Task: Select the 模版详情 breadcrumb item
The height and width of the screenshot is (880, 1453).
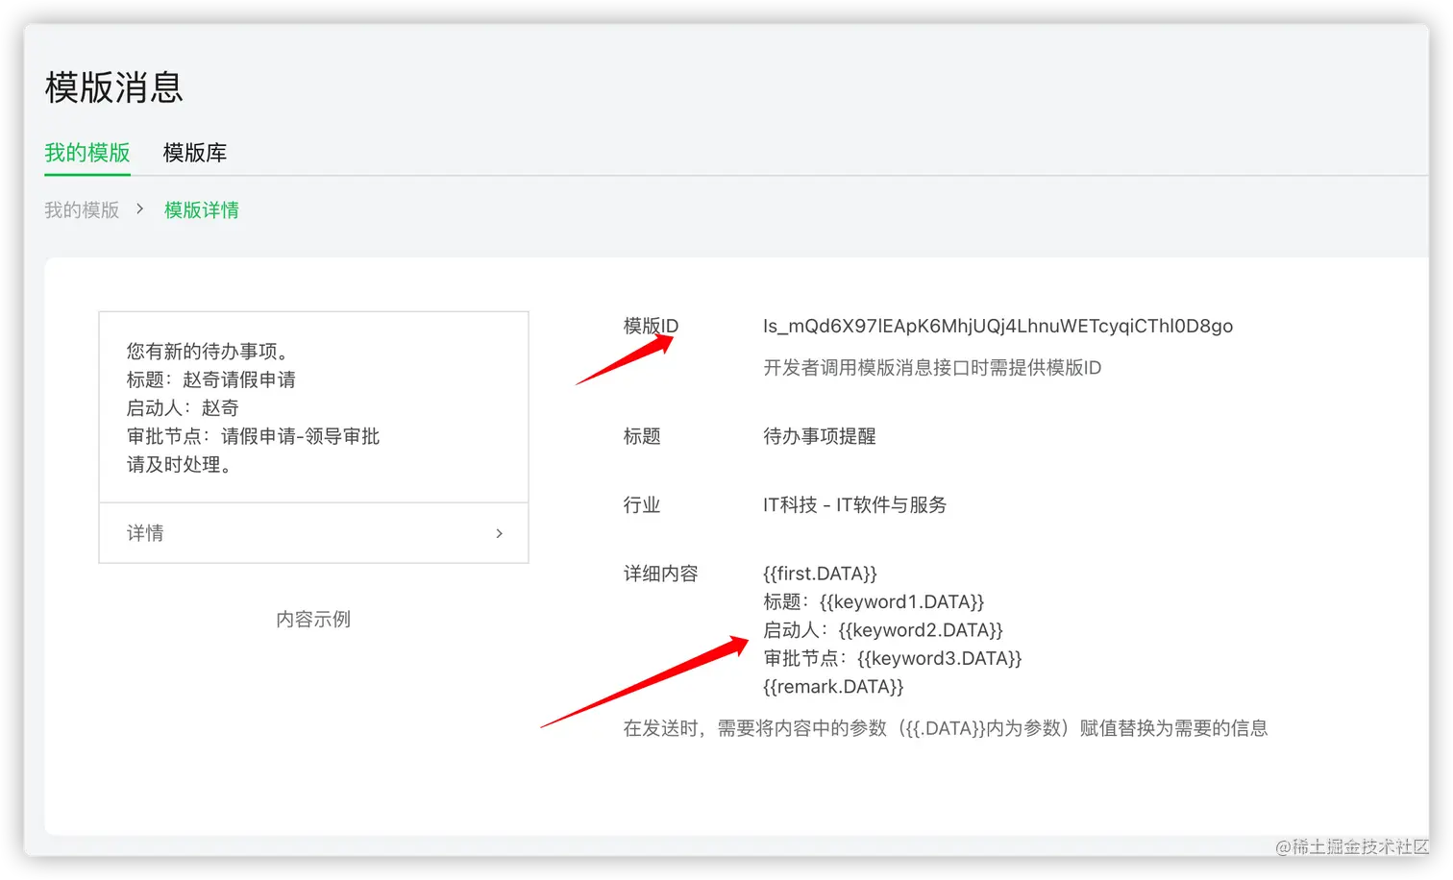Action: coord(202,209)
